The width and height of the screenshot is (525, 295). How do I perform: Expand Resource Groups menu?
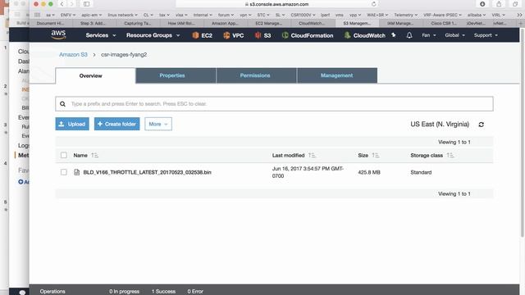coord(153,35)
